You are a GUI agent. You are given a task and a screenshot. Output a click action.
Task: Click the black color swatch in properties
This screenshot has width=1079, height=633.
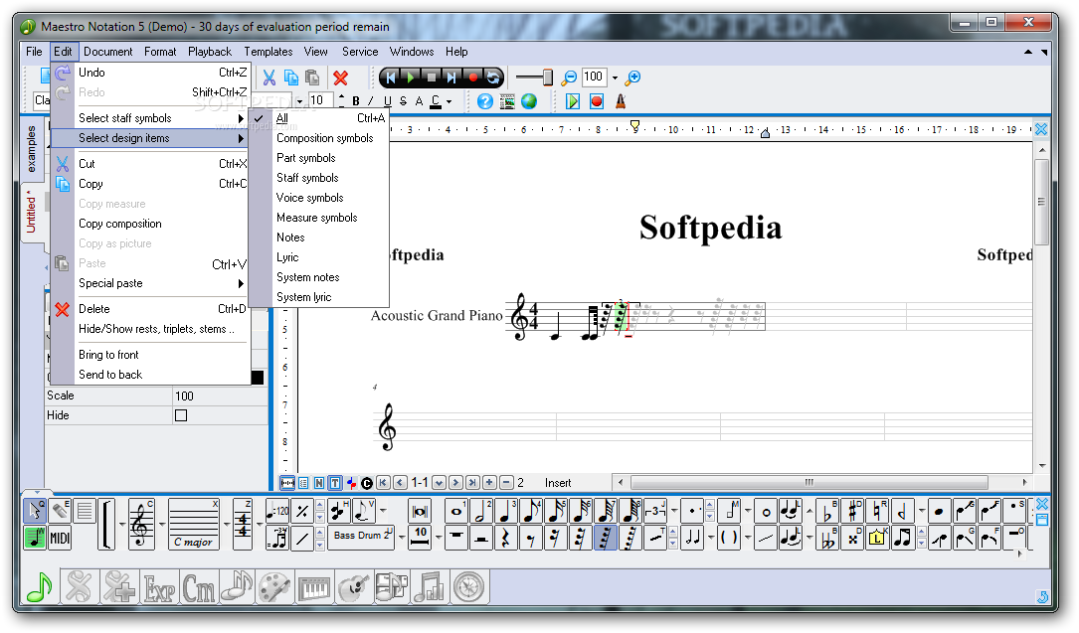258,377
